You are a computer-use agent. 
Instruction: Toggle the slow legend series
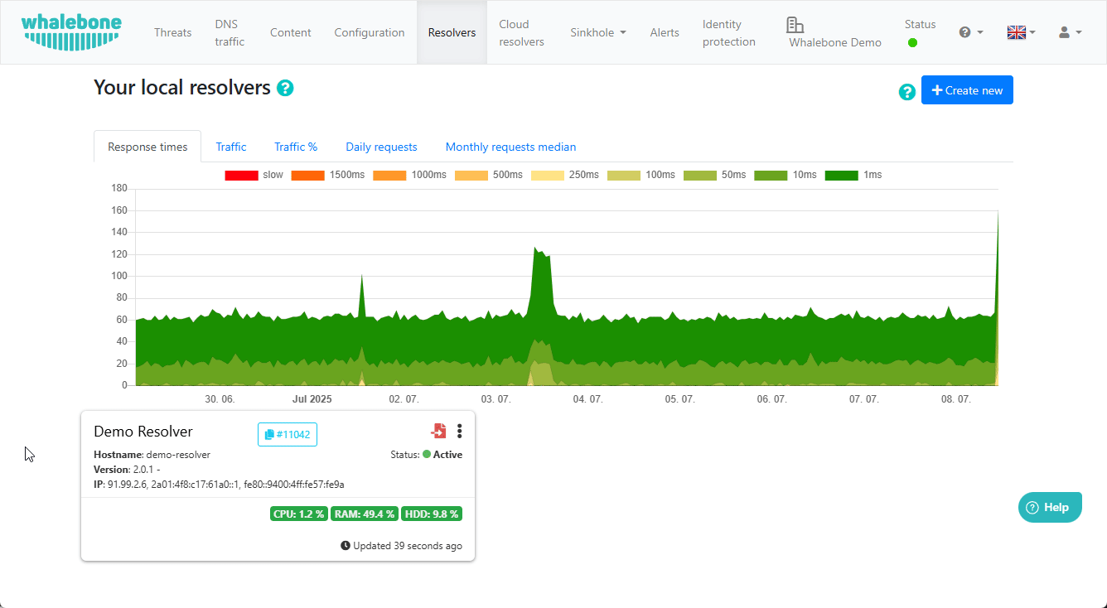pyautogui.click(x=254, y=175)
